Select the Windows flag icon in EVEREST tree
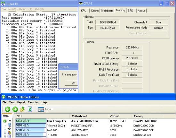Viewport: 176px width, 138px height. [x=9, y=133]
